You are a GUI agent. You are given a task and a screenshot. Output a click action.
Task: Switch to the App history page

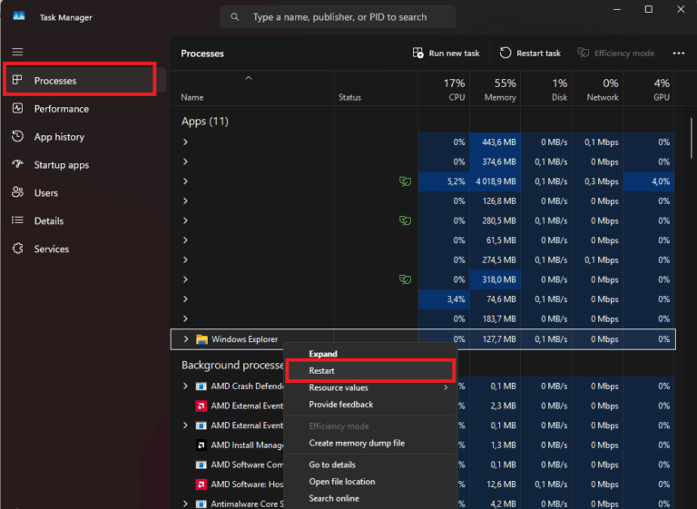coord(84,136)
